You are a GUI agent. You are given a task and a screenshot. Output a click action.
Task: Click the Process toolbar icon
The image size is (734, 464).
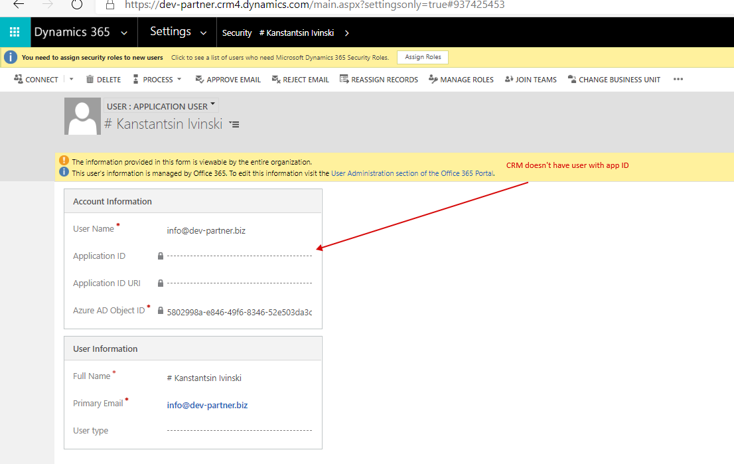tap(136, 79)
